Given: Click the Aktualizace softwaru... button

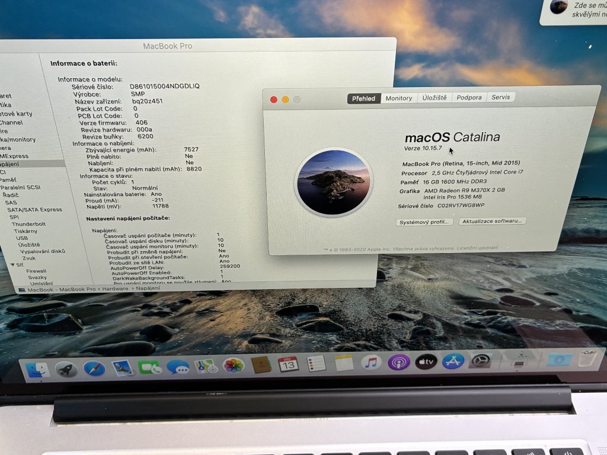Looking at the screenshot, I should (492, 221).
